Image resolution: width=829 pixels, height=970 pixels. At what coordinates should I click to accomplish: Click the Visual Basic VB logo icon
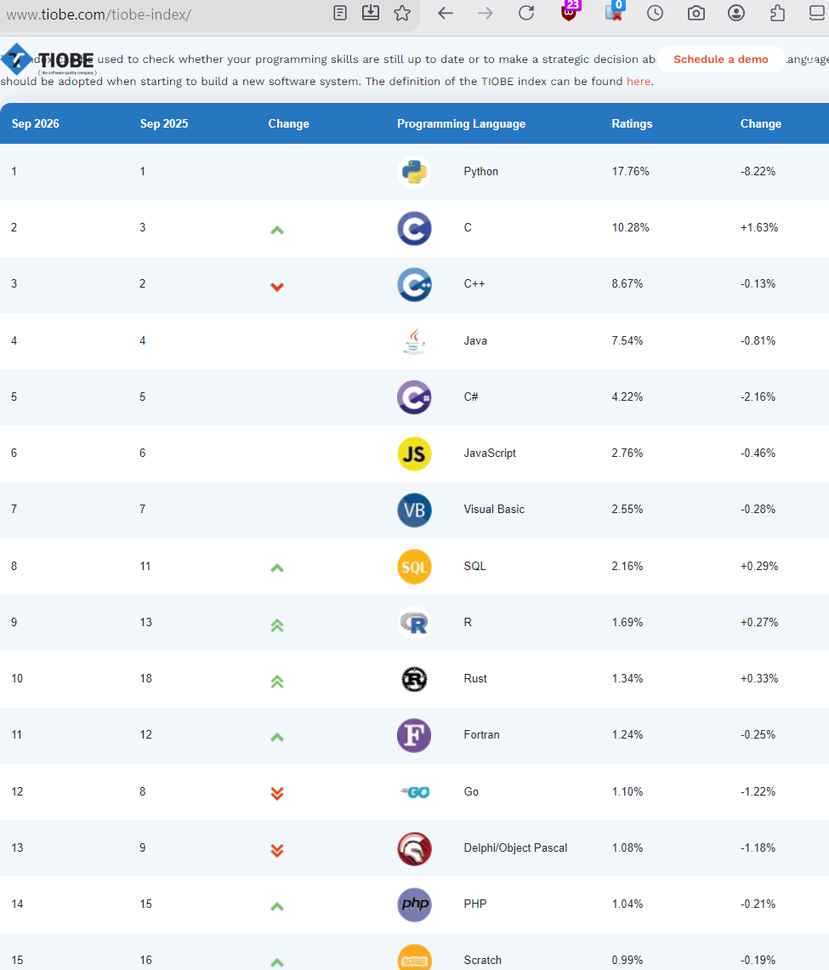[x=414, y=511]
